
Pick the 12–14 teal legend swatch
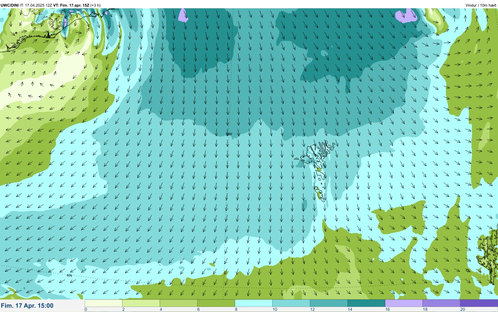329,303
